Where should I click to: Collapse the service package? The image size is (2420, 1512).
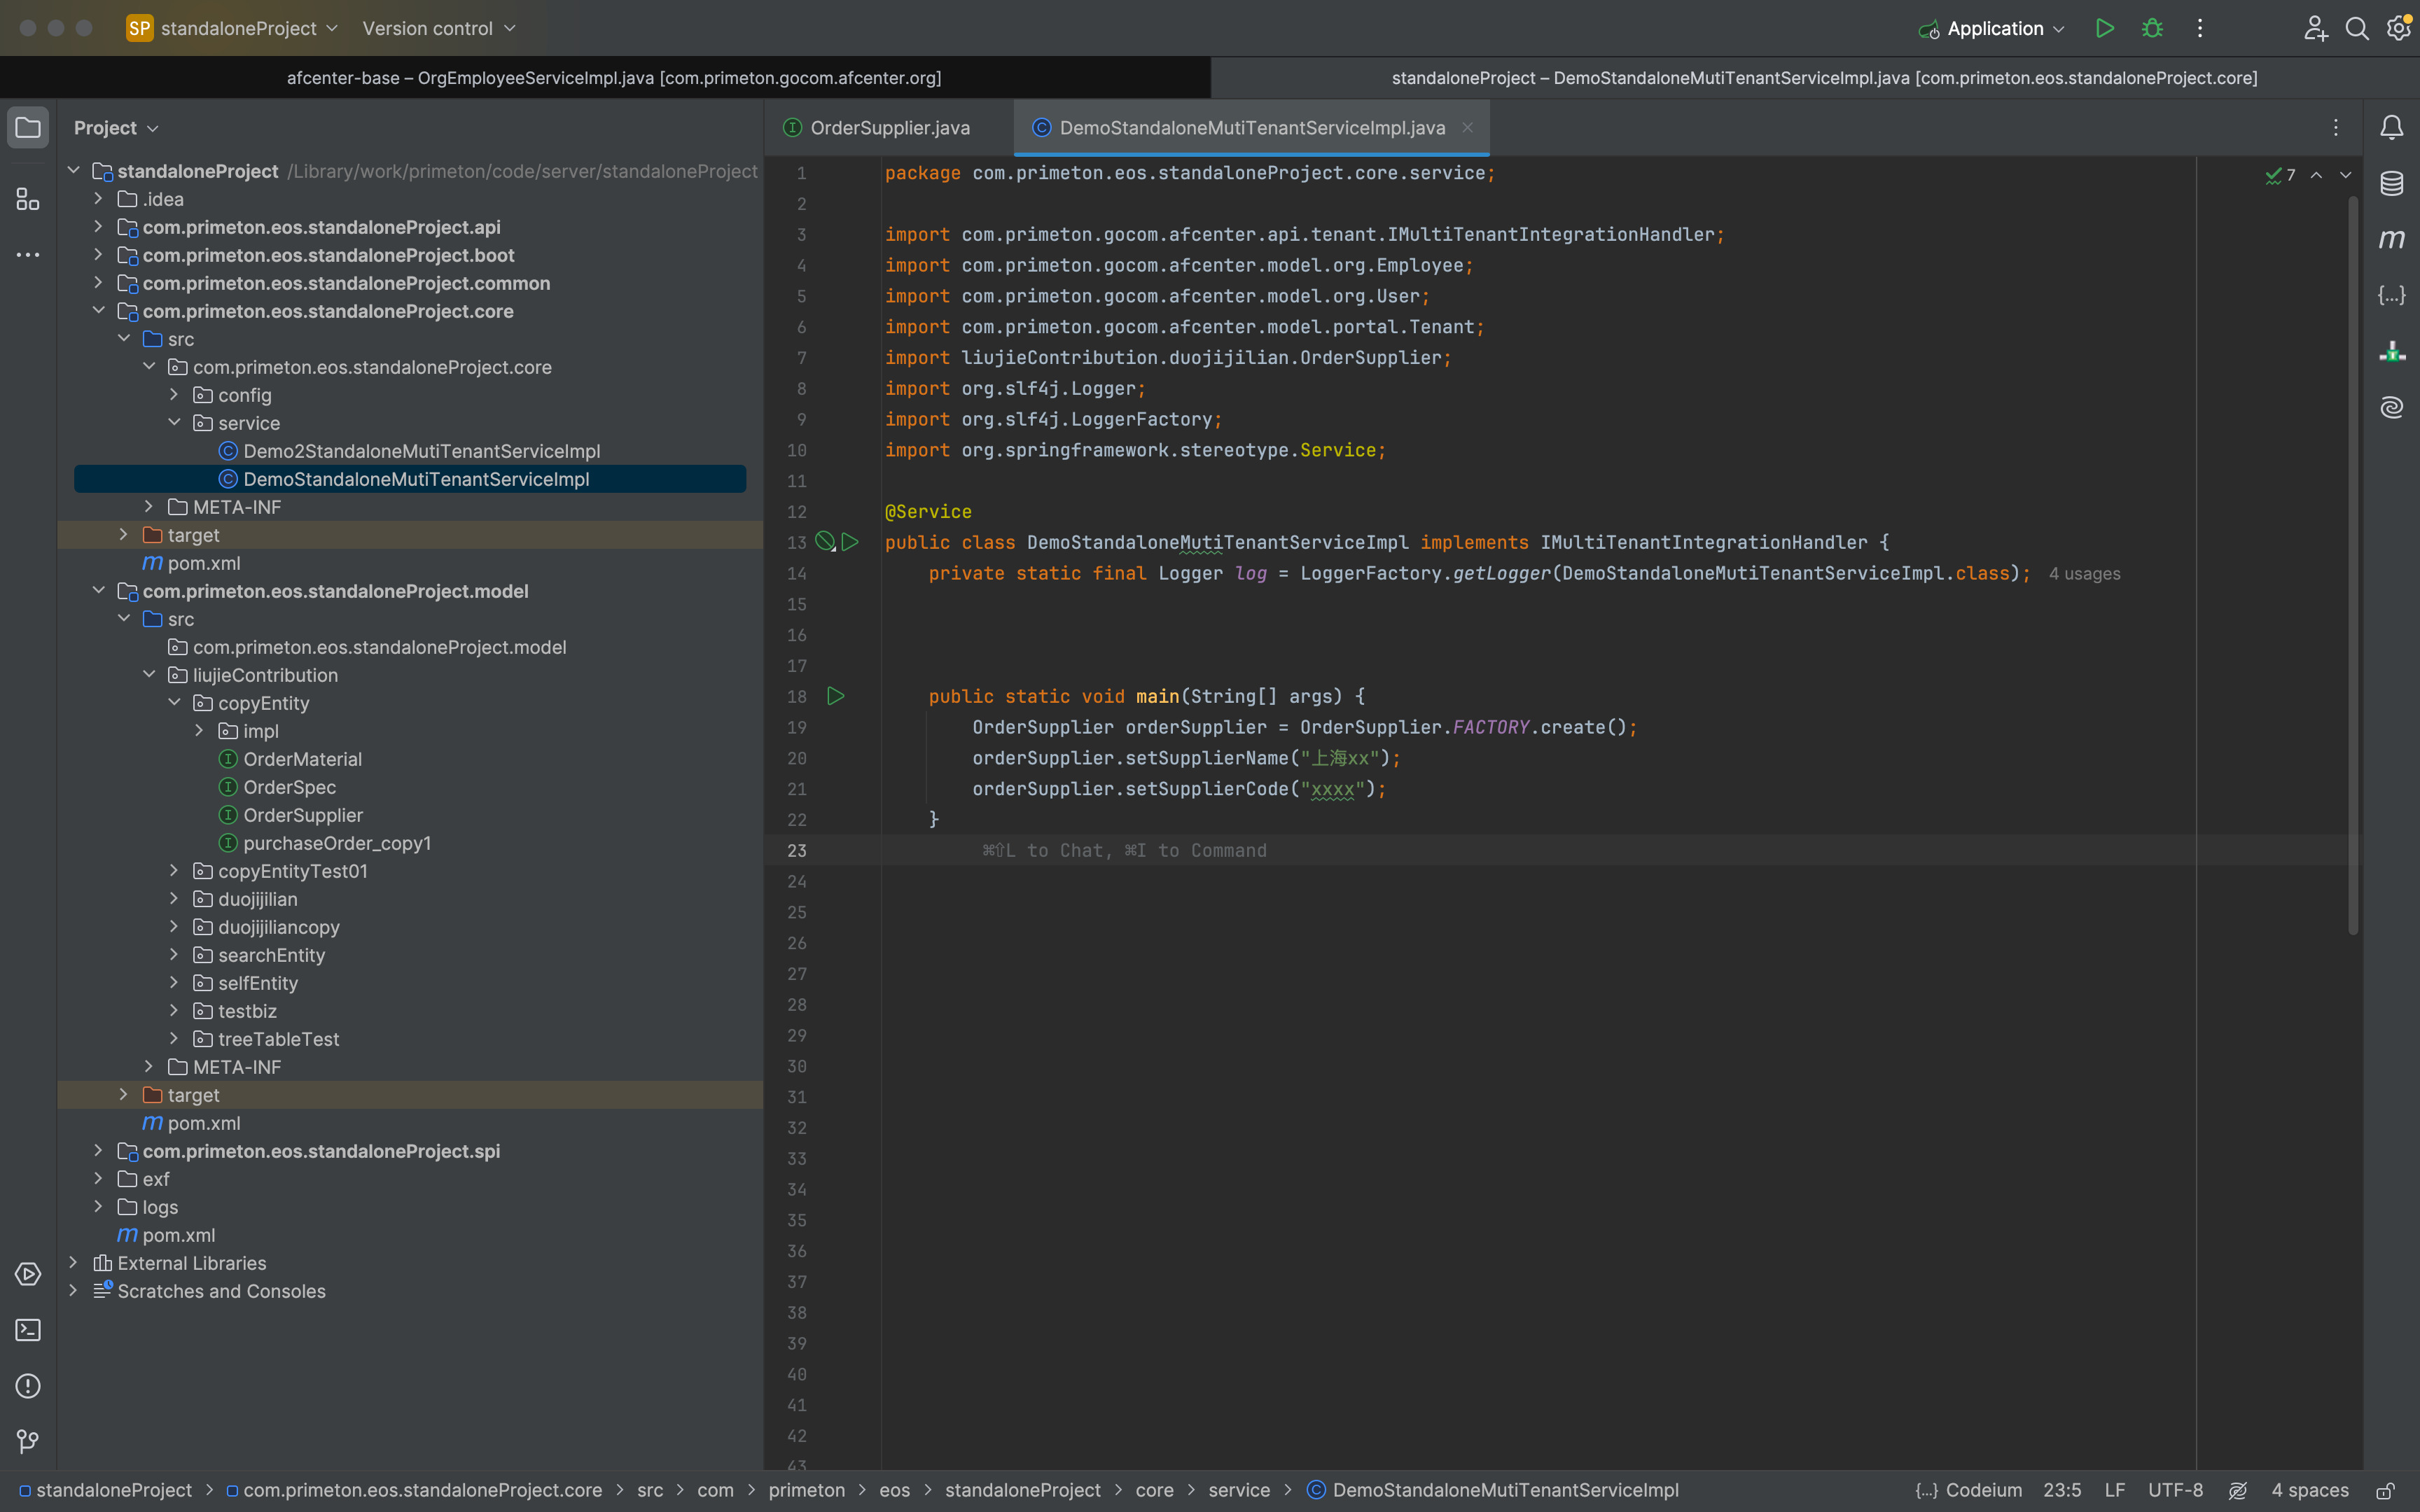[x=174, y=423]
